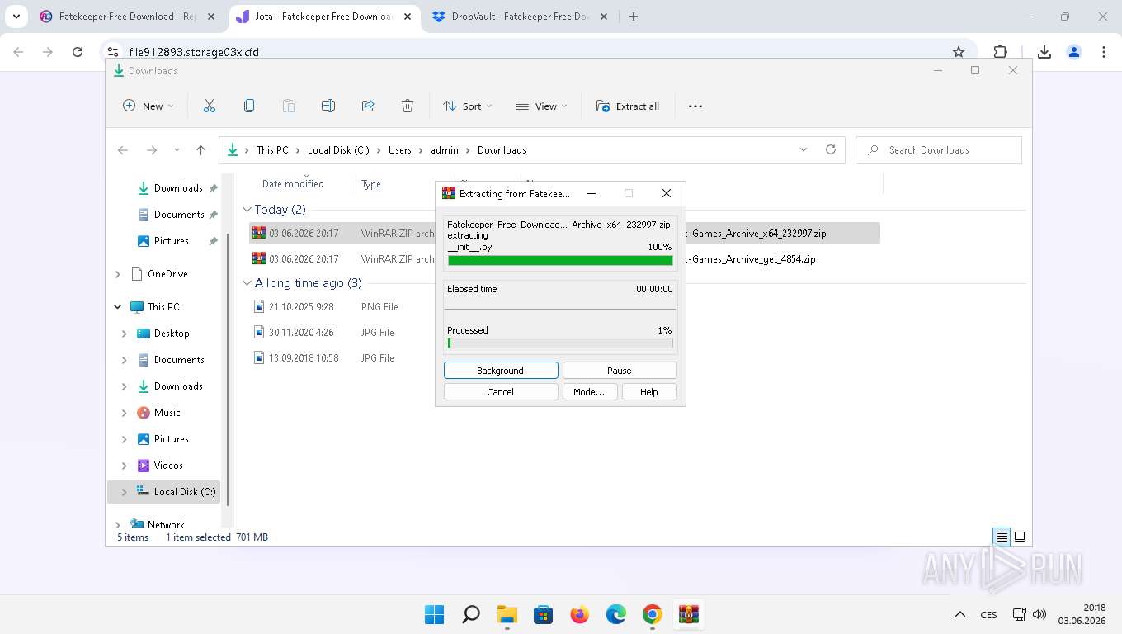
Task: Click the Back arrow in Explorer
Action: tap(123, 149)
